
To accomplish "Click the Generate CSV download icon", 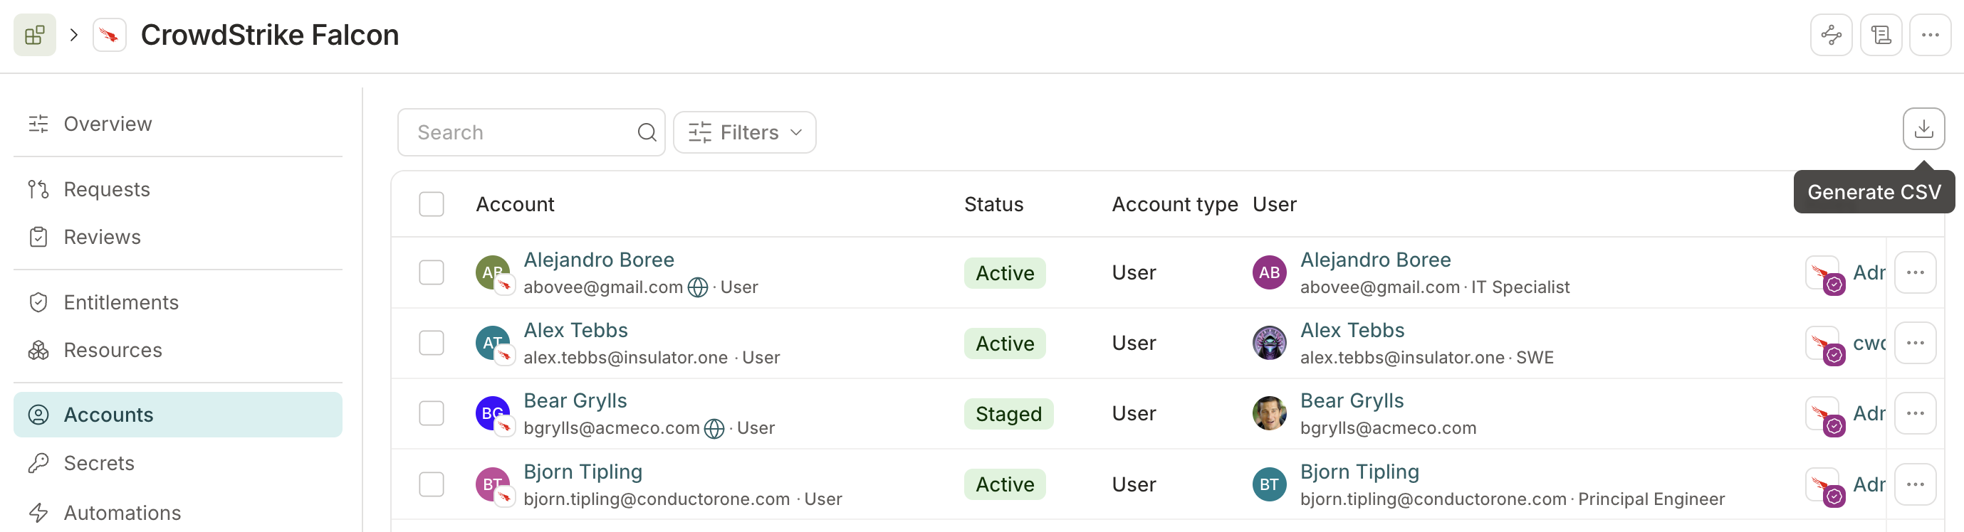I will [x=1923, y=129].
